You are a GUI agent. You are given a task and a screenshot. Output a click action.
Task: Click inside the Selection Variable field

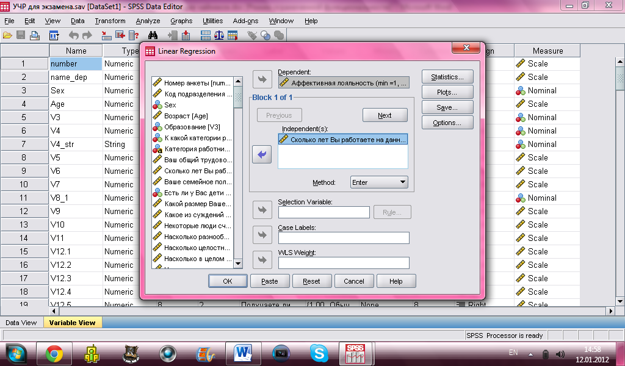click(323, 212)
